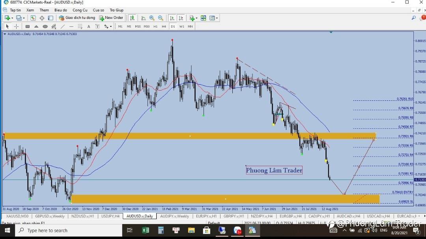The image size is (426, 239).
Task: Select the Ellipse drawing tool
Action: tap(45, 26)
